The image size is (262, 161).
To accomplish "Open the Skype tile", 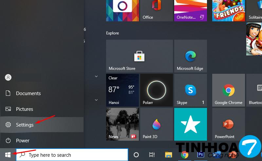I will click(x=190, y=90).
